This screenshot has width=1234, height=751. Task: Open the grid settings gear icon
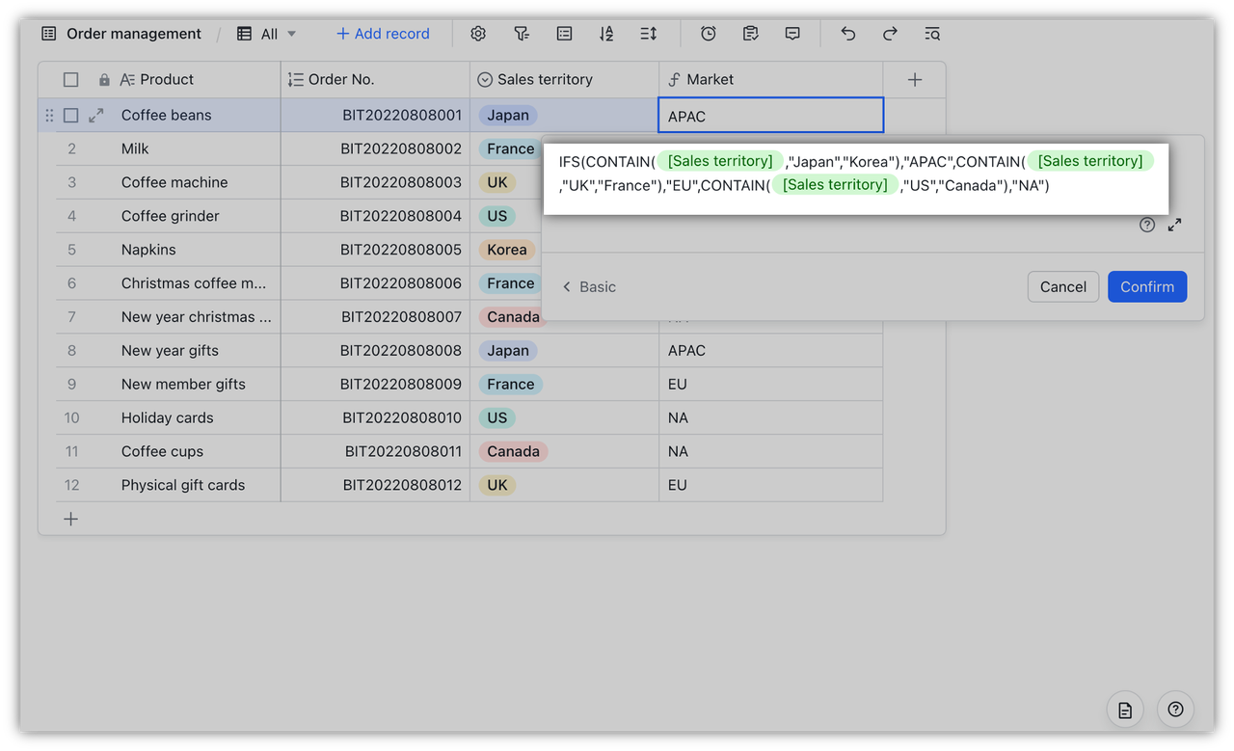pos(478,33)
